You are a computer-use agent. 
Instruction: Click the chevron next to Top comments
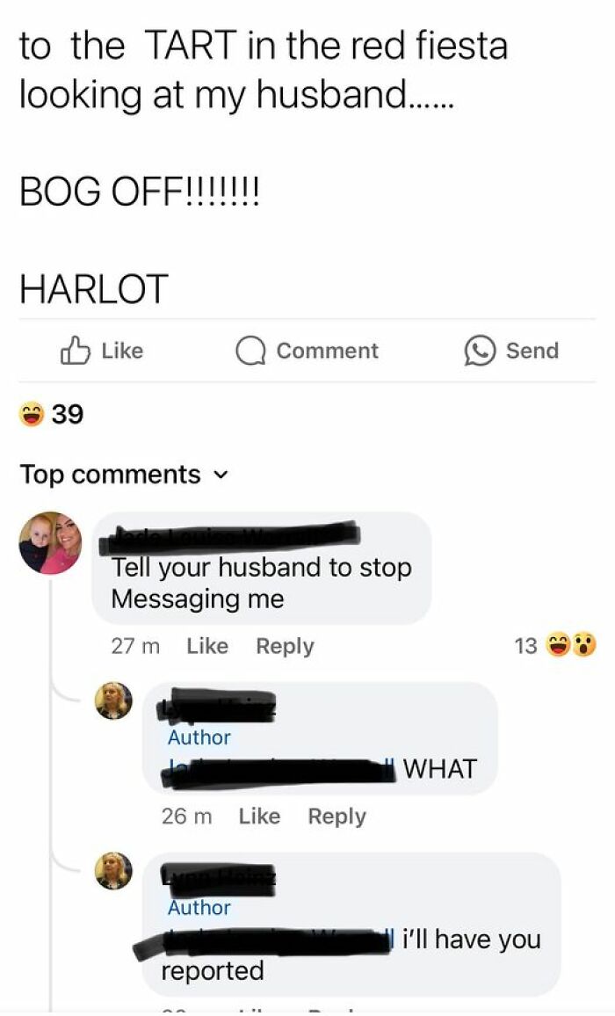tap(221, 475)
